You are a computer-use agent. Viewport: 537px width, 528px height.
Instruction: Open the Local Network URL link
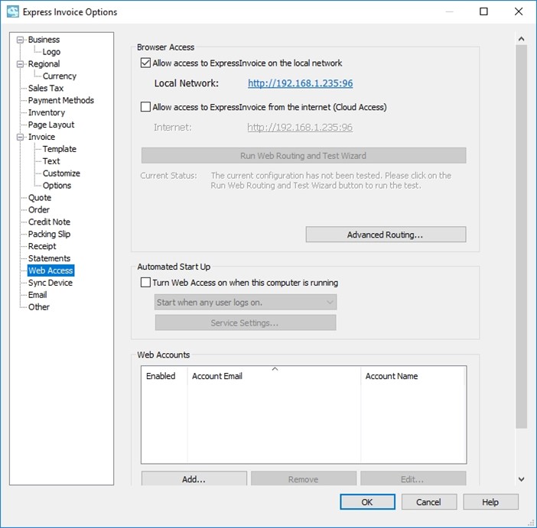[x=301, y=83]
